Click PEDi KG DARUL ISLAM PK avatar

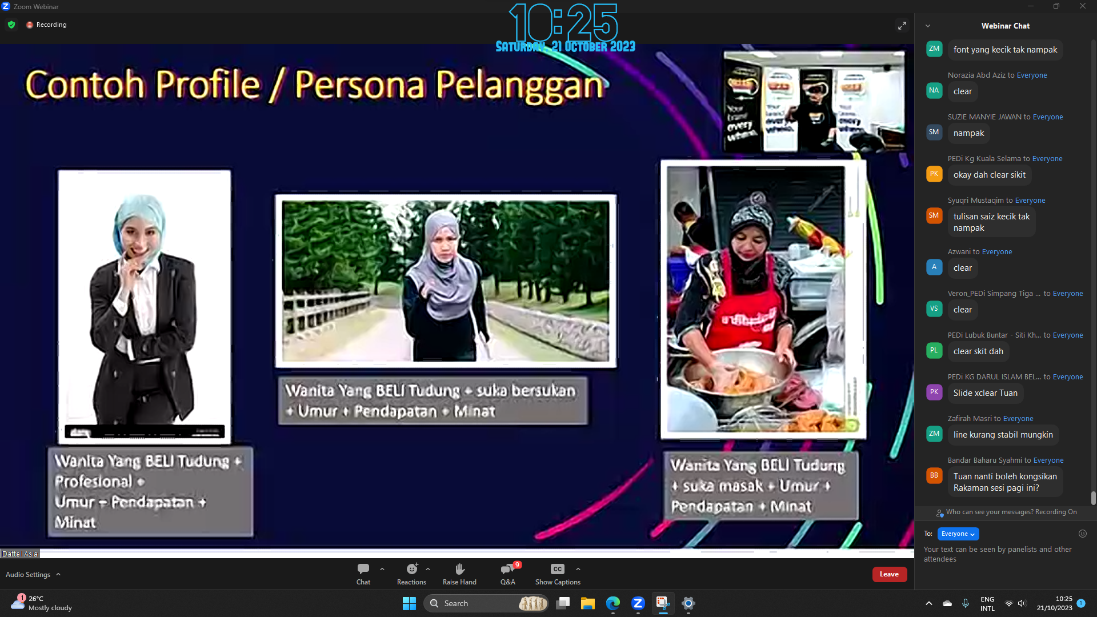[934, 392]
